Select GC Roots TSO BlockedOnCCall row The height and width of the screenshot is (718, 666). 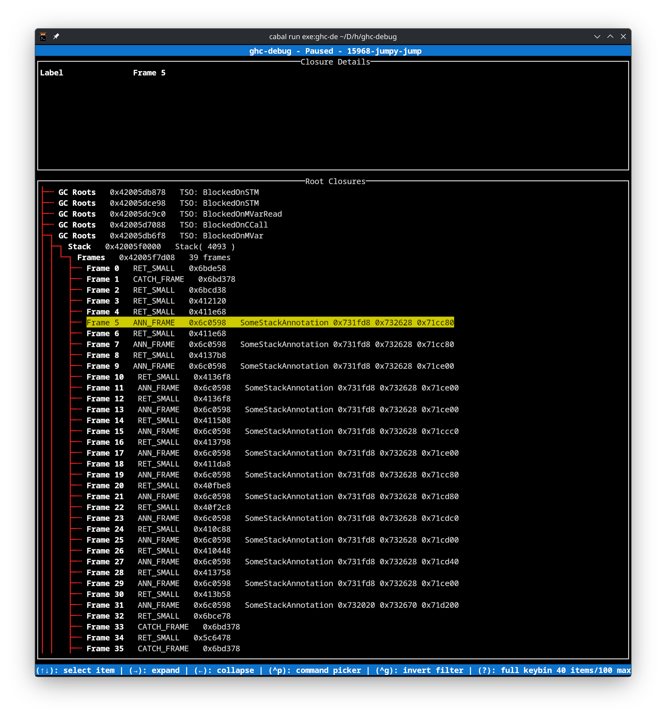tap(163, 225)
